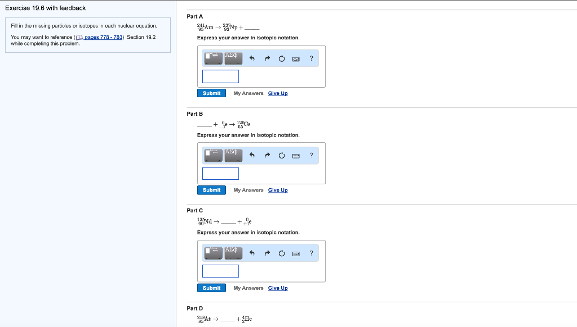
Task: Submit the Part A answer
Action: coord(211,93)
